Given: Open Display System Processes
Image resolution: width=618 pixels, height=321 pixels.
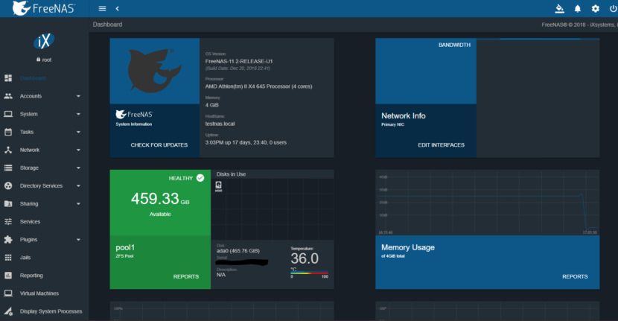Looking at the screenshot, I should coord(44,311).
